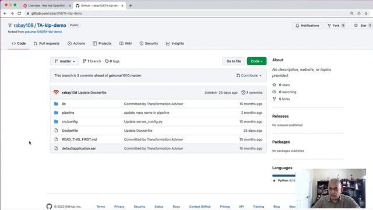The width and height of the screenshot is (373, 210).
Task: Open the TA-klp-demo repository name link
Action: point(51,25)
